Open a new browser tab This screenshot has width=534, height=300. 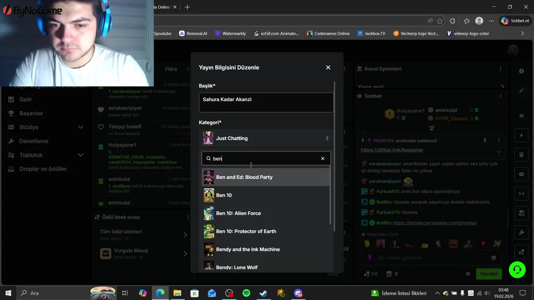(x=187, y=7)
